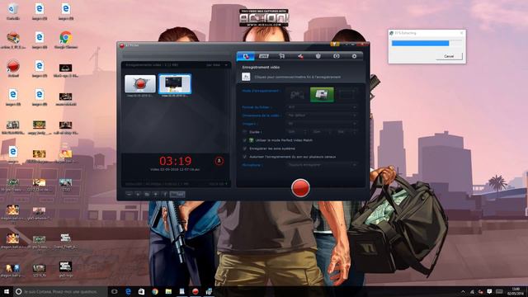
Task: Cancel the extraction in the small dialog
Action: click(x=449, y=56)
